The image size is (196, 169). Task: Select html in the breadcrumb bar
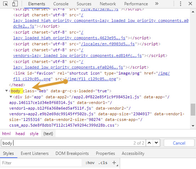coord(6,134)
